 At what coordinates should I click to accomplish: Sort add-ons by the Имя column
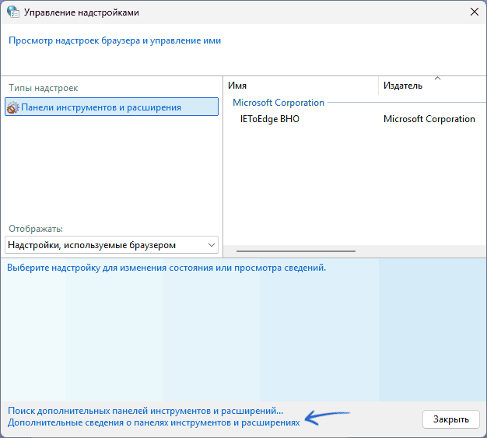301,86
